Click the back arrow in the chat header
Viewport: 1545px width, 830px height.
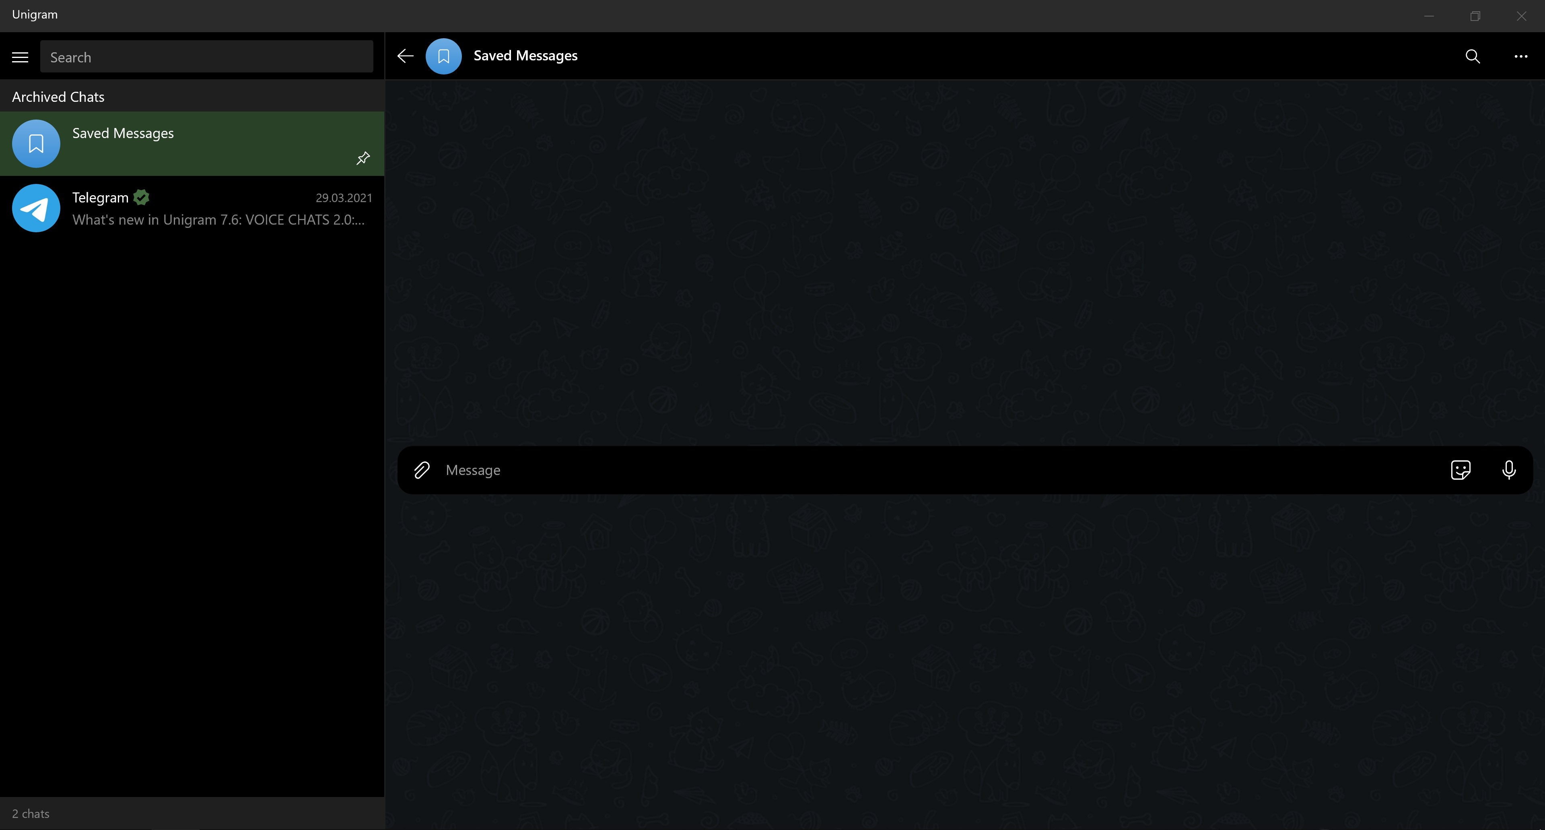(x=405, y=56)
